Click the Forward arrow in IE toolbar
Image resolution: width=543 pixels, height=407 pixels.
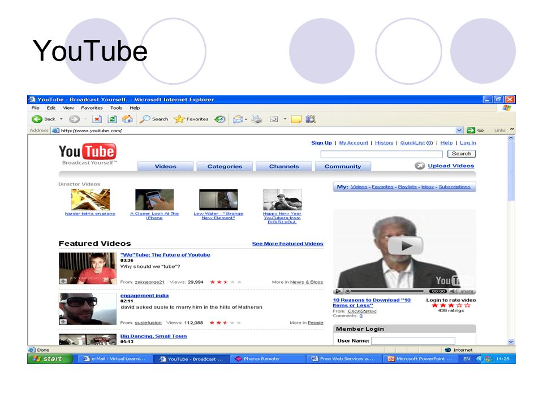click(x=74, y=119)
